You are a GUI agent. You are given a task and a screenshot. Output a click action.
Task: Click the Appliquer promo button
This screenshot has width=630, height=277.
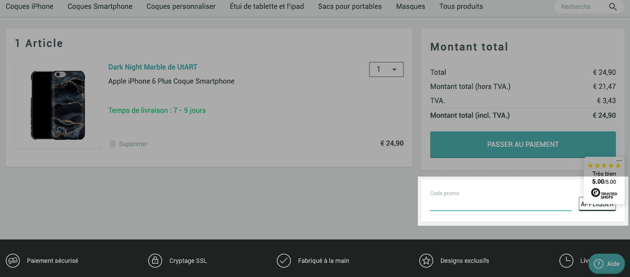click(x=597, y=204)
